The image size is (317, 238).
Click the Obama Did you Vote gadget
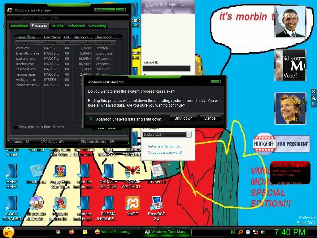pyautogui.click(x=290, y=22)
